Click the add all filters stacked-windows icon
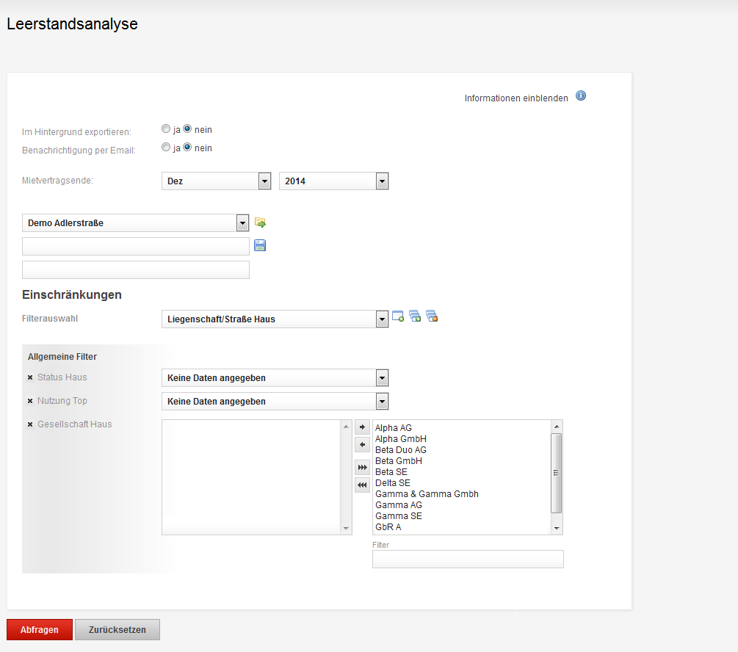This screenshot has width=738, height=652. (x=415, y=316)
